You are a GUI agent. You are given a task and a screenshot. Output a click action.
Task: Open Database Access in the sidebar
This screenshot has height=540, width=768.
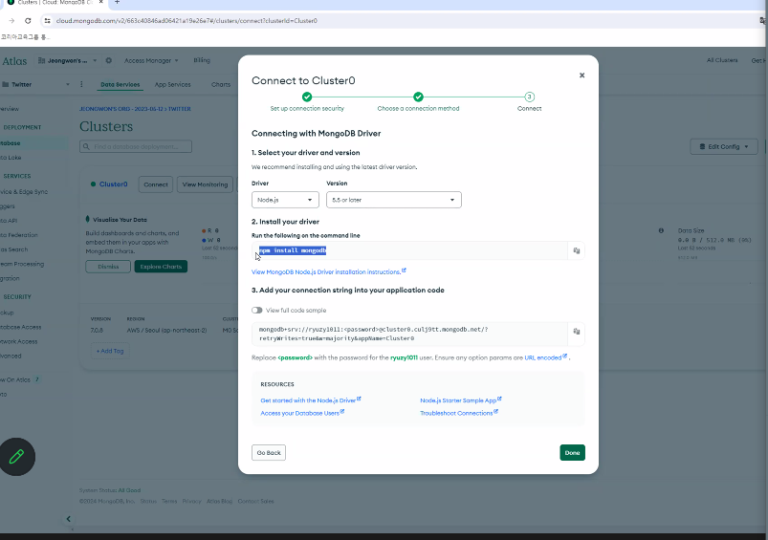tap(21, 327)
